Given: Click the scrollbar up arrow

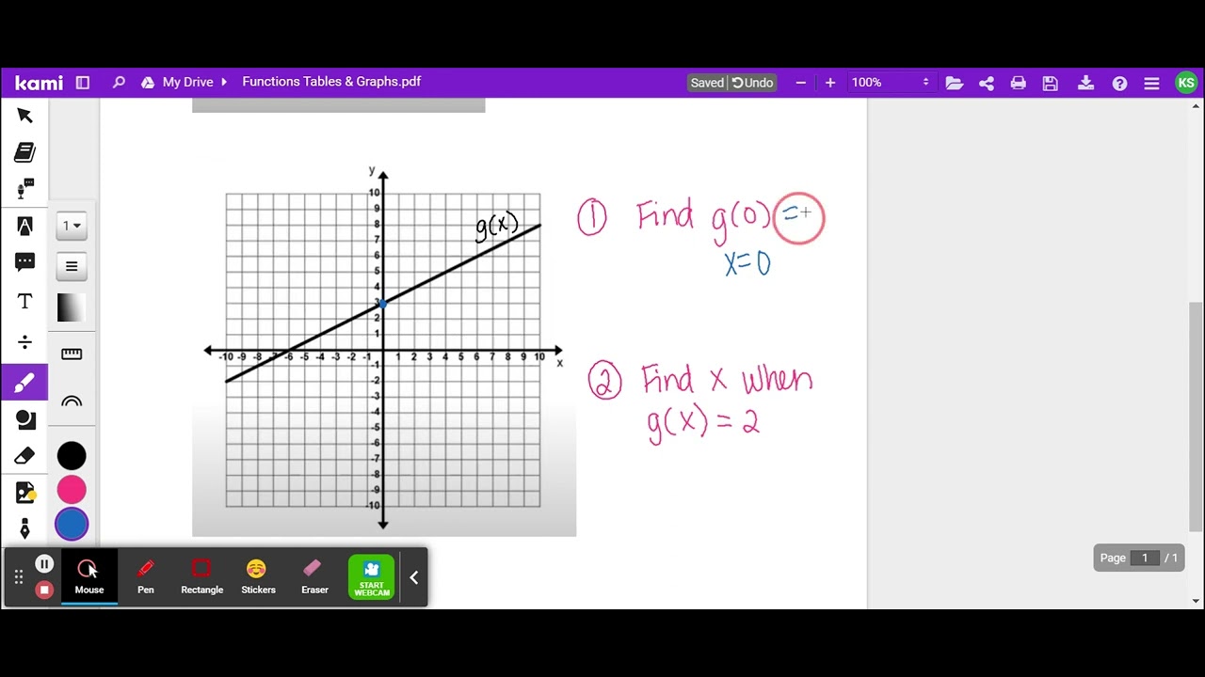Looking at the screenshot, I should click(1197, 105).
